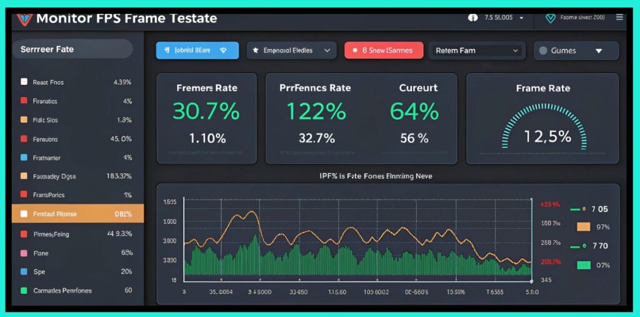Open the hamburger menu in top-right
Image resolution: width=640 pixels, height=317 pixels.
point(619,17)
